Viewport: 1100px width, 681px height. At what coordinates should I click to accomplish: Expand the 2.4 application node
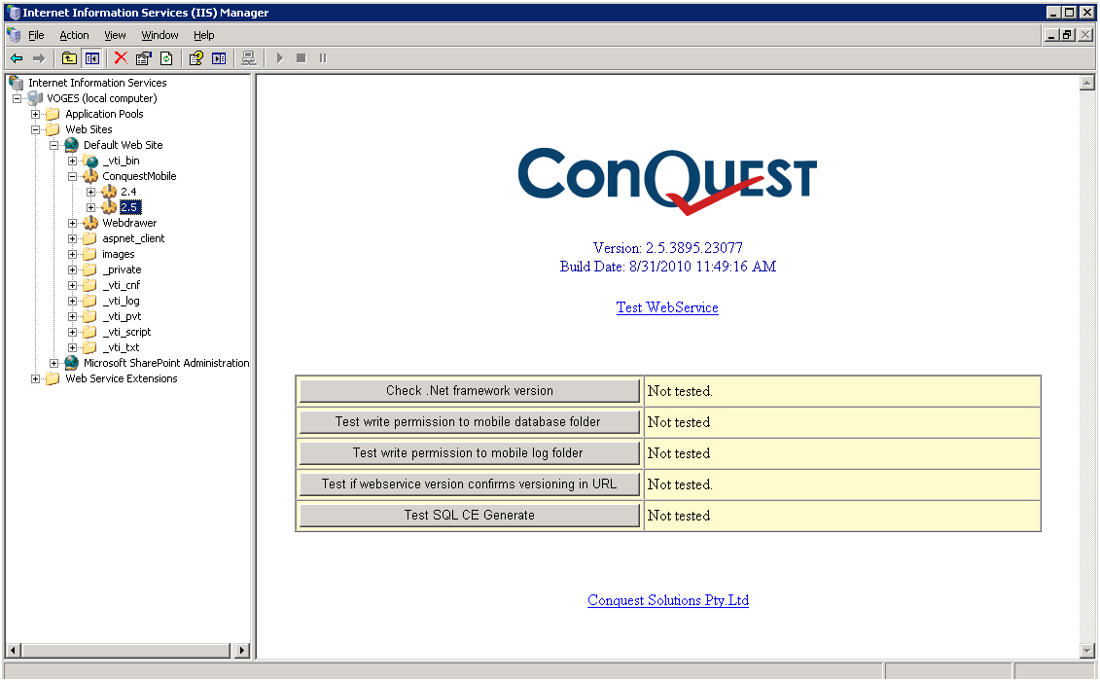[x=91, y=192]
